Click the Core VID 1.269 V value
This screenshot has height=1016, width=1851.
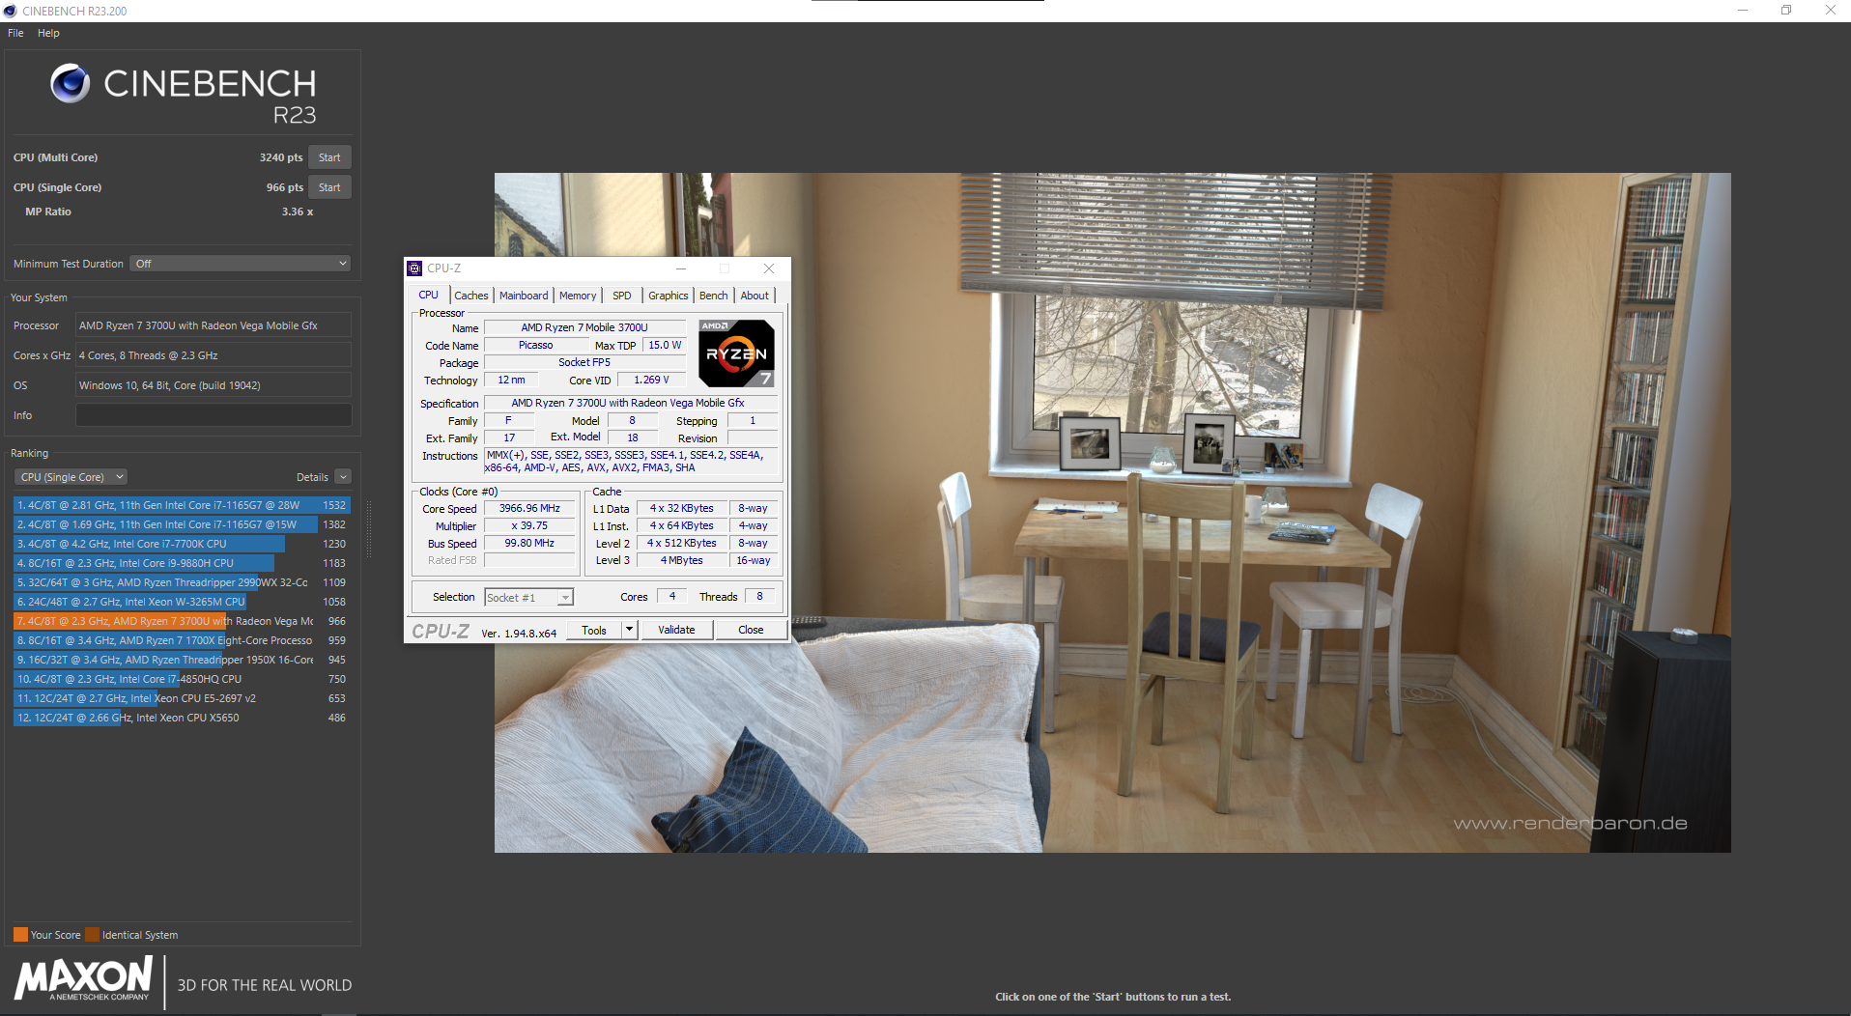click(651, 380)
